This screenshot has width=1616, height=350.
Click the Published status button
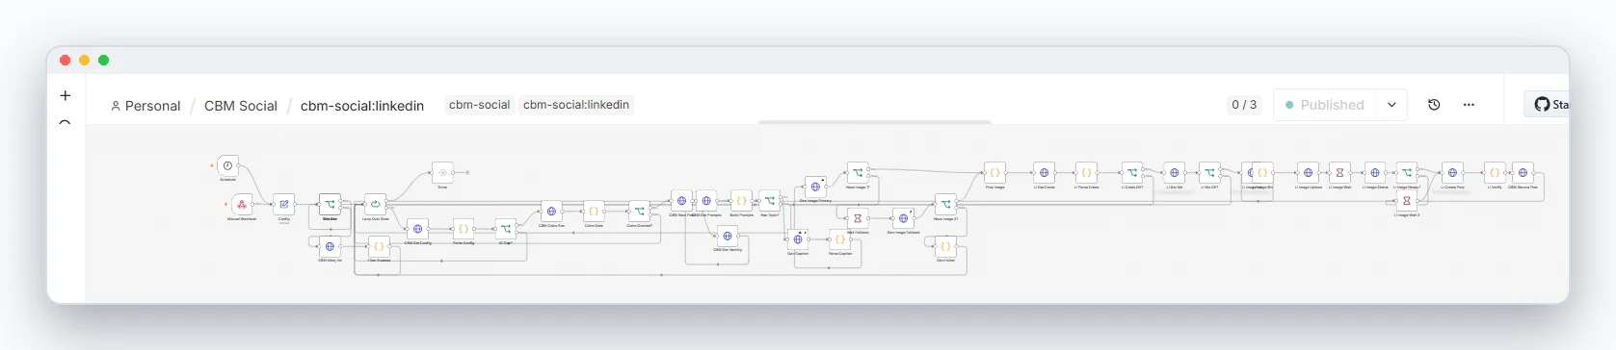tap(1326, 105)
